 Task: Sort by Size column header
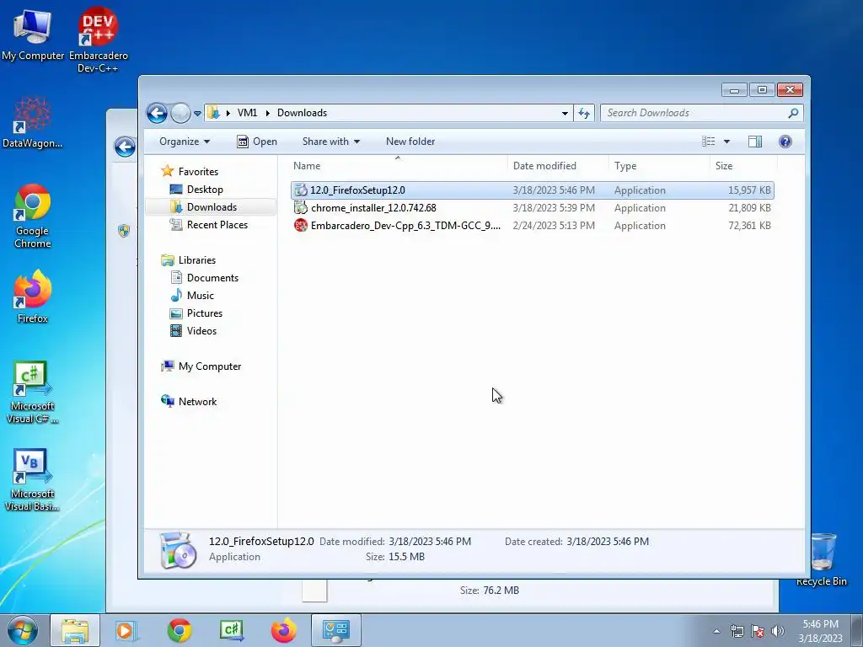coord(743,166)
